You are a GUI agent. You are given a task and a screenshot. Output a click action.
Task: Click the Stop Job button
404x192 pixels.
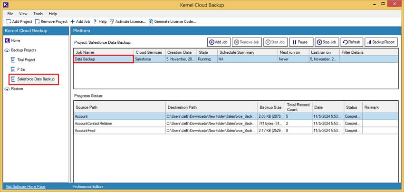(327, 42)
